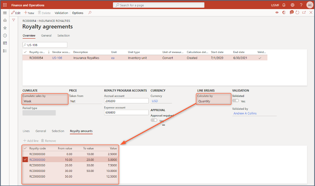Select checkmark on 10.00 to 20.00 row
This screenshot has height=186, width=315.
coord(25,160)
